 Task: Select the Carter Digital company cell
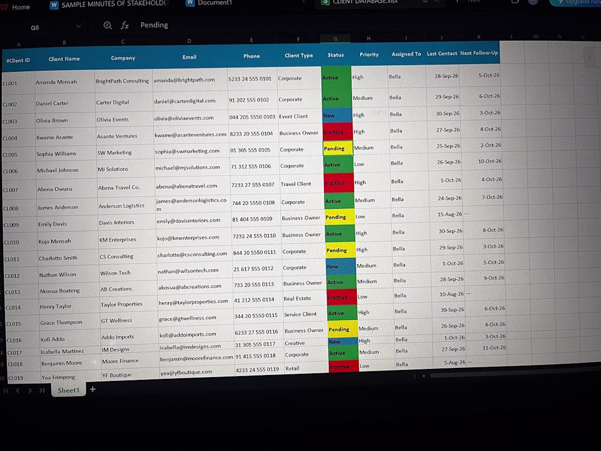[123, 102]
